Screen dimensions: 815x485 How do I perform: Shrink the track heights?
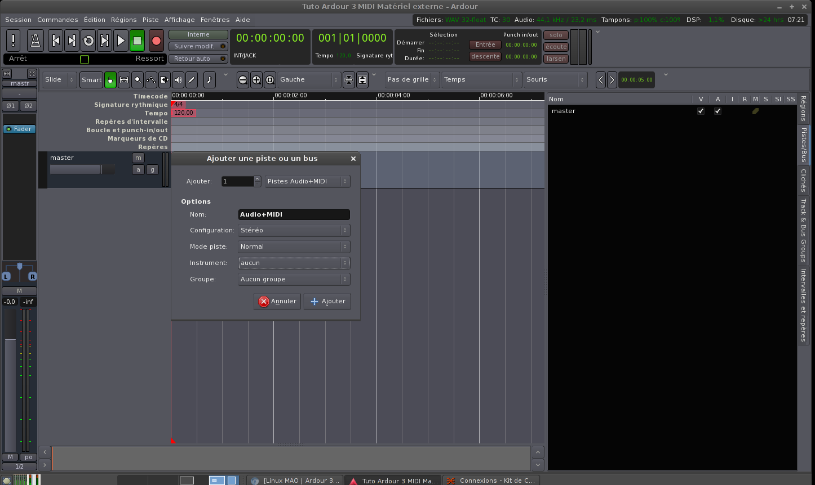tap(349, 80)
